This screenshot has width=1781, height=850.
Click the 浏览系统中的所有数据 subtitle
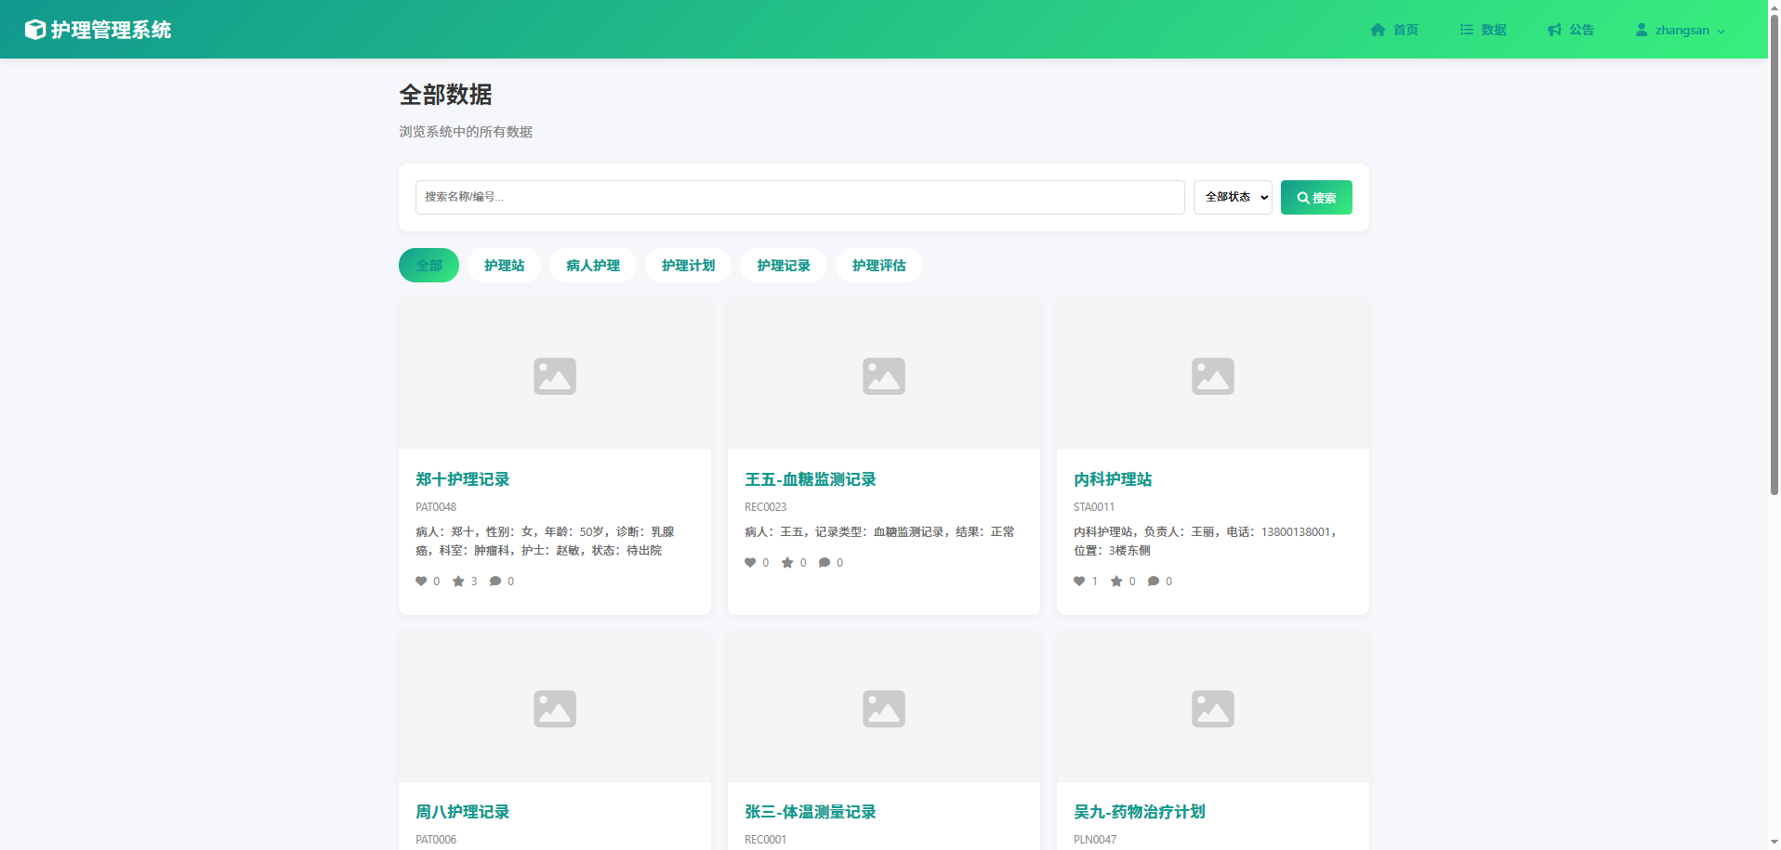466,132
